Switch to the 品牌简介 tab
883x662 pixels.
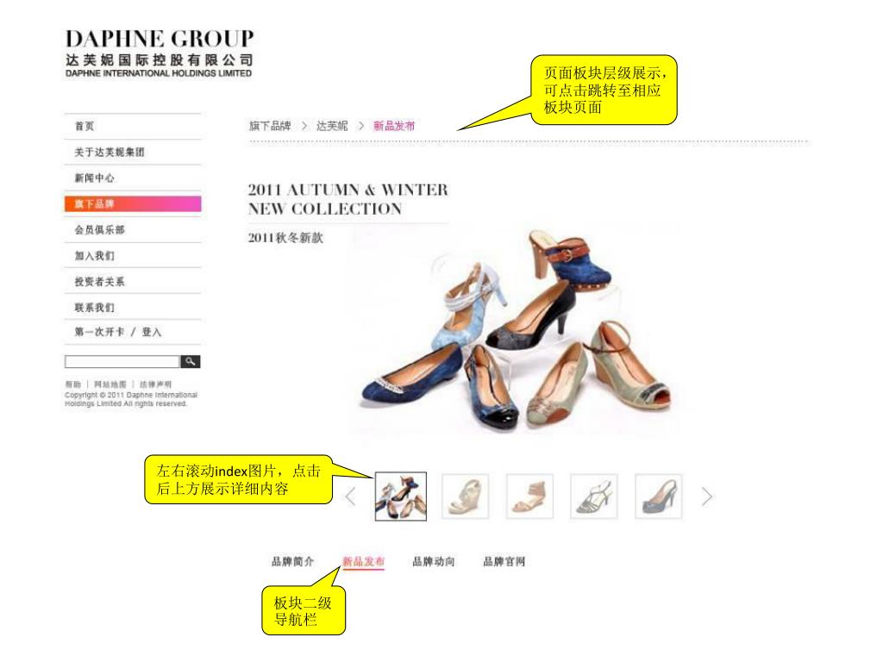293,561
